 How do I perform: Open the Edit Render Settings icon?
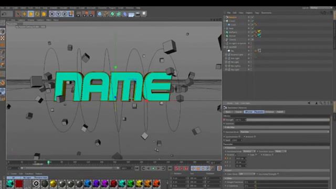[x=91, y=14]
